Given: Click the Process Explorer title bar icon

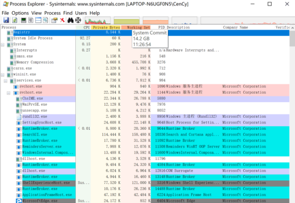Looking at the screenshot, I should (x=6, y=4).
